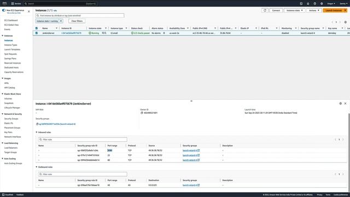Open the Launch instances split arrow

coord(345,10)
